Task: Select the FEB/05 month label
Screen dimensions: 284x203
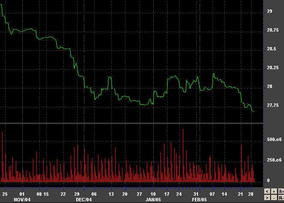Action: [x=200, y=200]
